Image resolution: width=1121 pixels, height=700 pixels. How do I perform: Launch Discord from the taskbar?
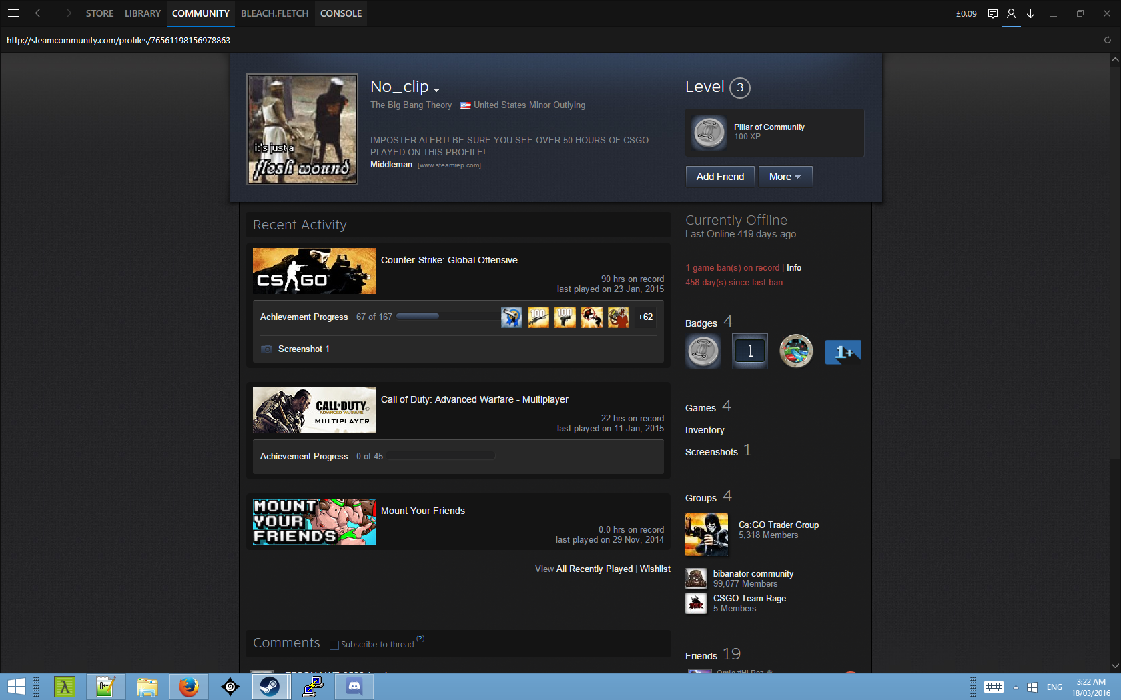point(354,686)
